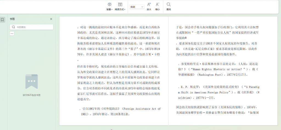Click the line starting 于是，国会着手将人权问题
Viewport: 281px width, 130px height.
(217, 28)
